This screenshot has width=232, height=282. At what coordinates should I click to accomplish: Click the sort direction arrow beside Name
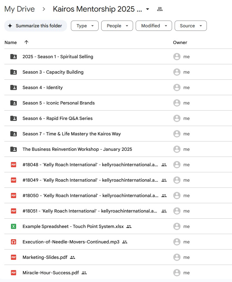tap(26, 42)
